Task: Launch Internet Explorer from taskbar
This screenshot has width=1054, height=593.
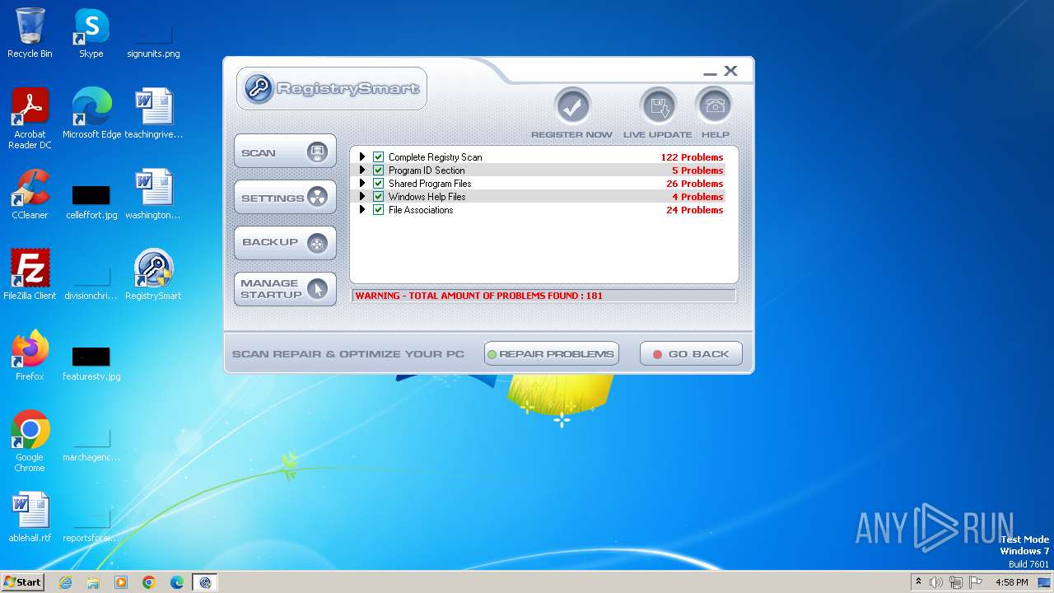Action: pyautogui.click(x=65, y=582)
